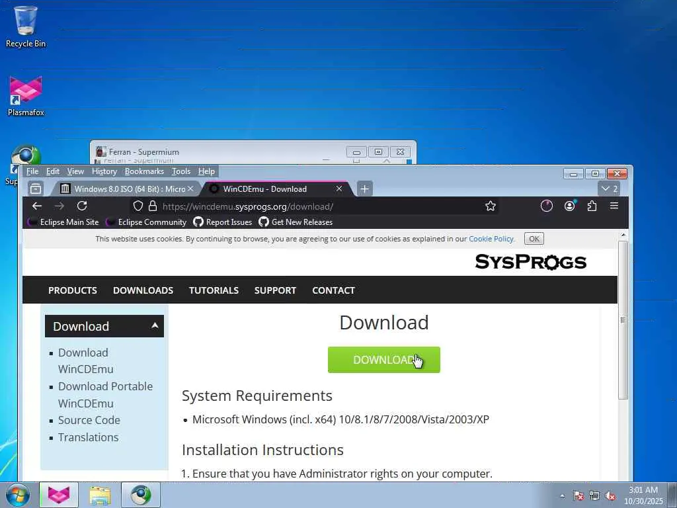Open the Translations sidebar link
The image size is (677, 508).
[x=88, y=438]
